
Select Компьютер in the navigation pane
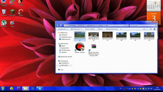63,61
